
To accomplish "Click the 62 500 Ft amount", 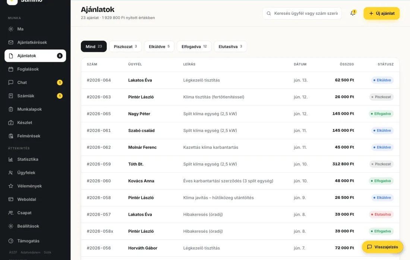I will tap(344, 80).
